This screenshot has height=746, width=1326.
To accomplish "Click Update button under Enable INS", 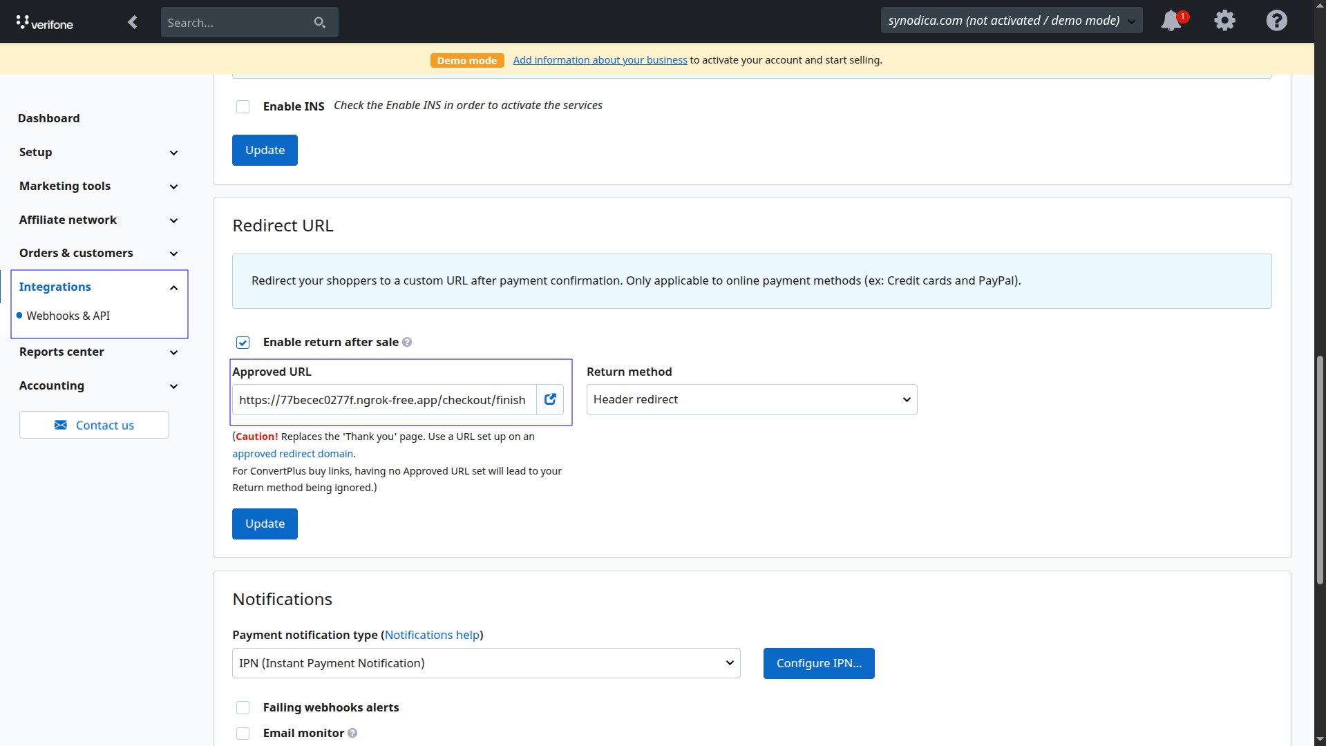I will pyautogui.click(x=265, y=150).
